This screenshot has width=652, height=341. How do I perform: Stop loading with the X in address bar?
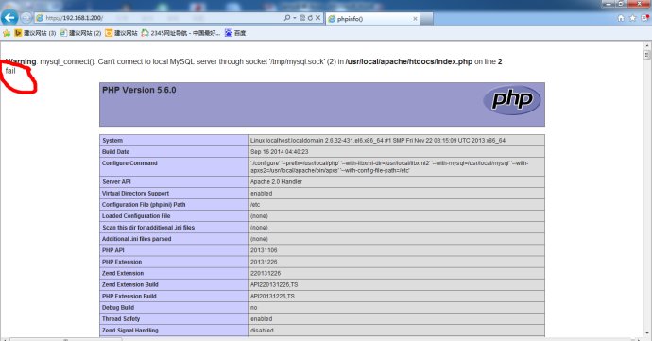(x=317, y=18)
